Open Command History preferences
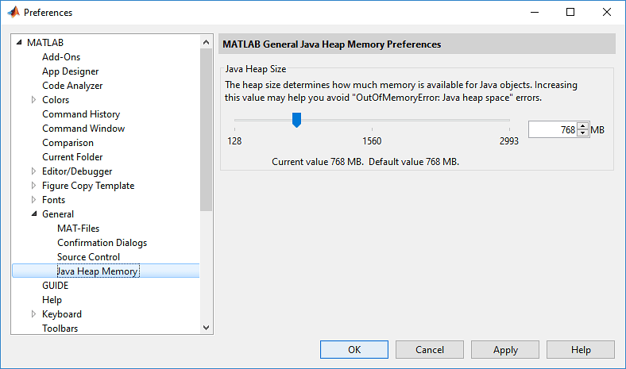The image size is (626, 369). (81, 114)
